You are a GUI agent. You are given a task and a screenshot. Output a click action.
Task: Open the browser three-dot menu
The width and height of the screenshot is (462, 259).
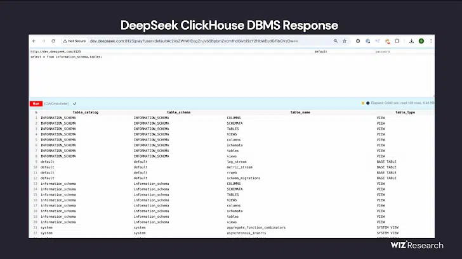(431, 41)
